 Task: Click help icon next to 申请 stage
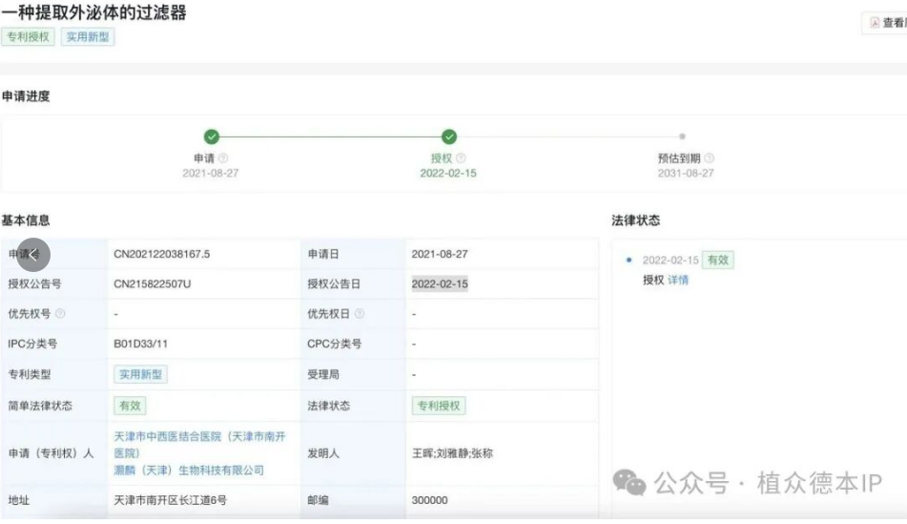223,158
